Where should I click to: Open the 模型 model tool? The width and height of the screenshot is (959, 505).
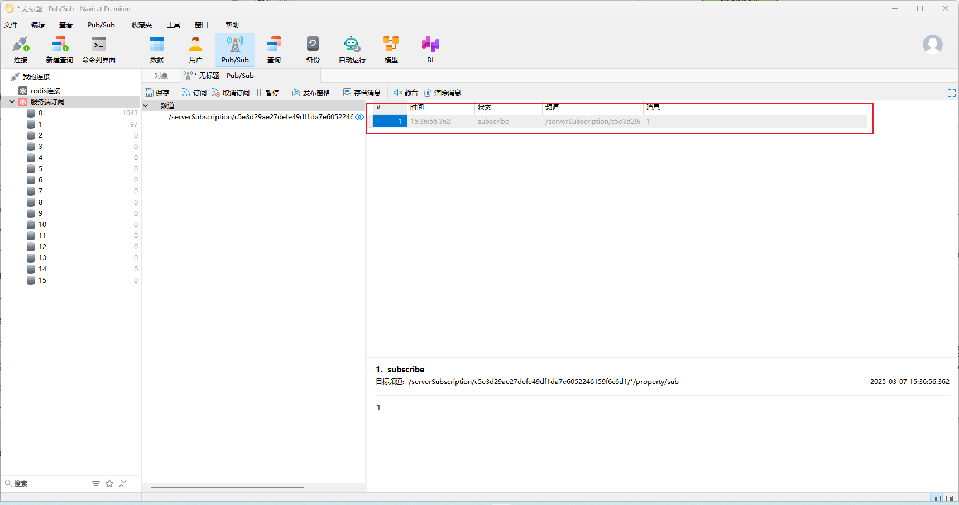[391, 50]
